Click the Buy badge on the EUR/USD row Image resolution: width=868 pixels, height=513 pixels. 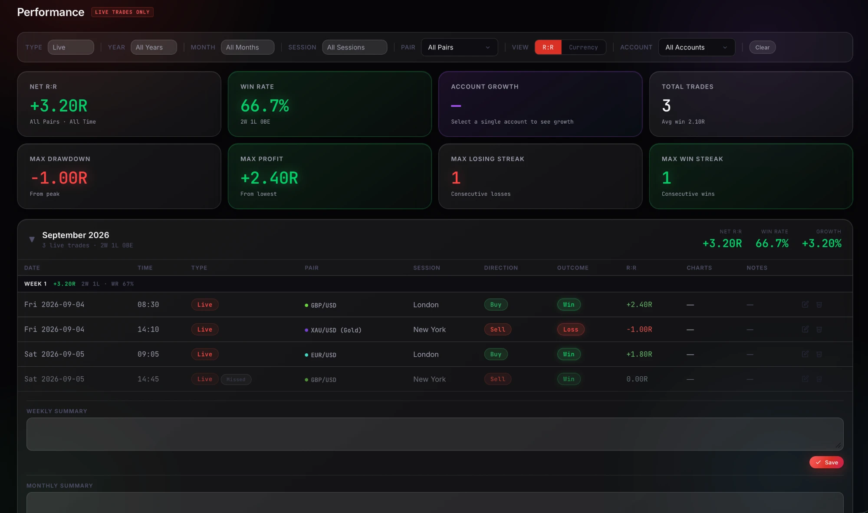(x=496, y=354)
